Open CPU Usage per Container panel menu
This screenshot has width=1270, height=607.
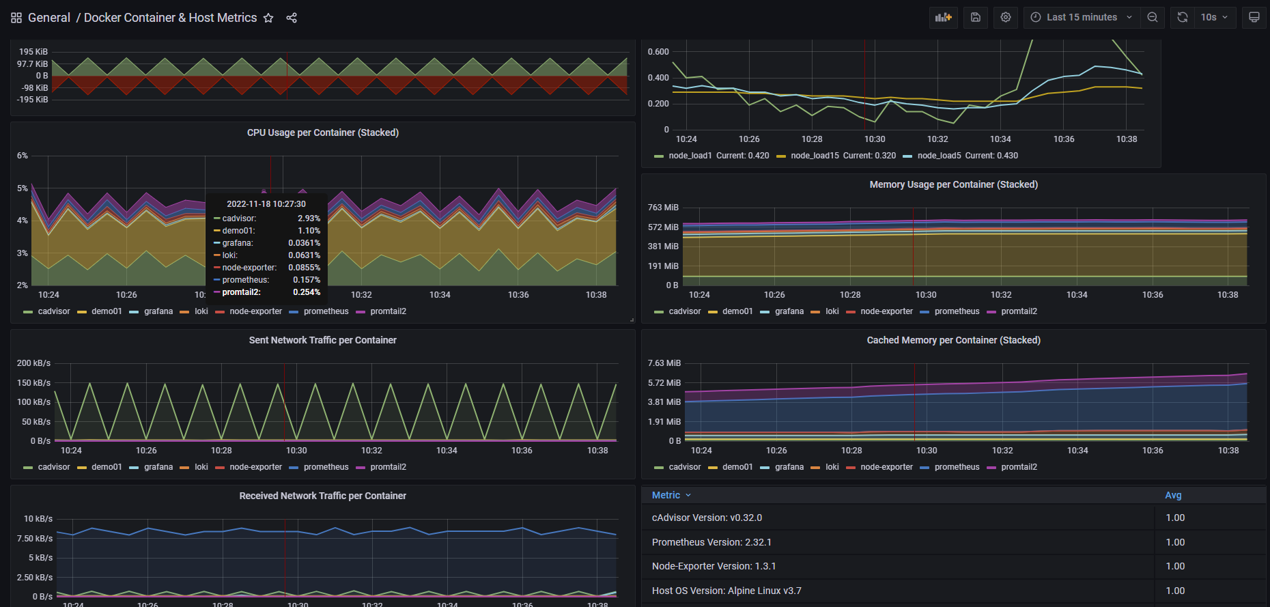pos(322,132)
